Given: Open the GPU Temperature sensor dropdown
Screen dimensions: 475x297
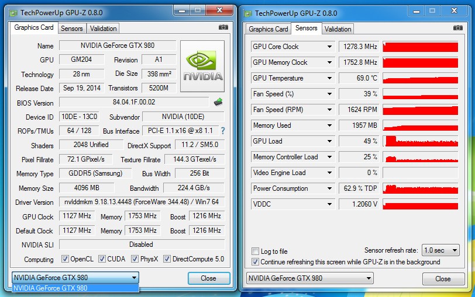Looking at the screenshot, I should coord(329,78).
